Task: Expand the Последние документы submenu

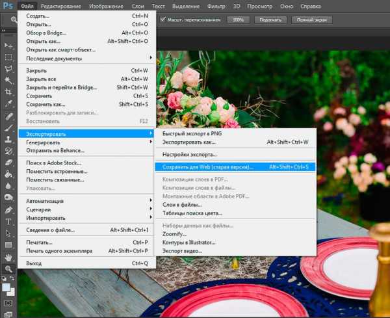Action: 86,59
